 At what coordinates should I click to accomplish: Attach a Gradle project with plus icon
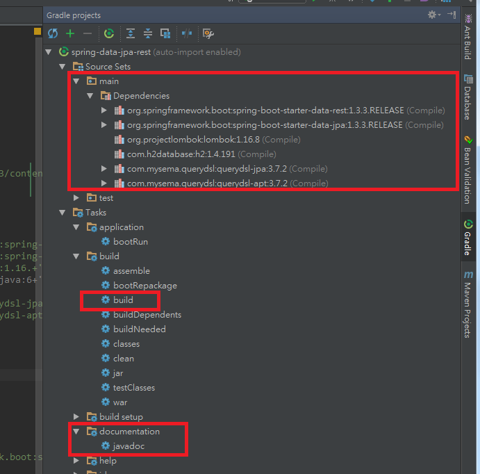pos(70,33)
